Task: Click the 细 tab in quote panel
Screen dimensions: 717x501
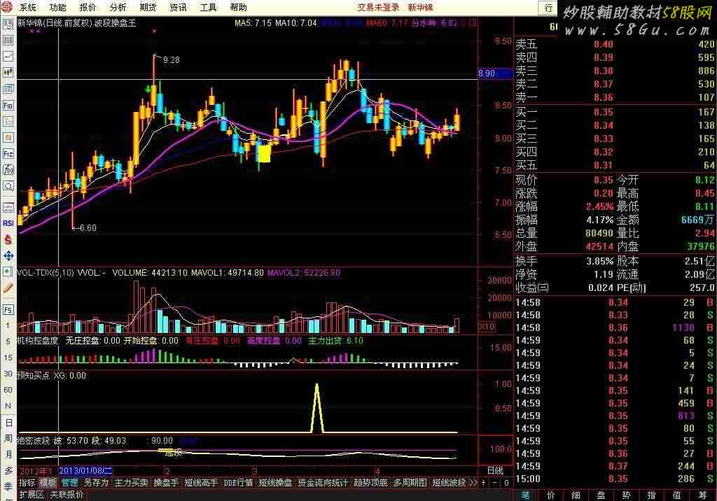Action: tap(576, 495)
